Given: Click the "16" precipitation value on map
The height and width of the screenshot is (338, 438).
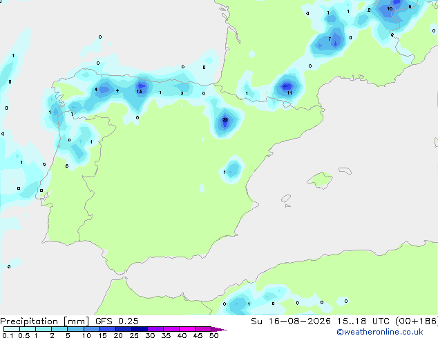Looking at the screenshot, I should tap(390, 9).
